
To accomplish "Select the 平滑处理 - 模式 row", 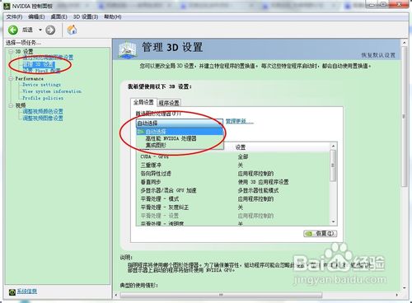I will pyautogui.click(x=233, y=198).
